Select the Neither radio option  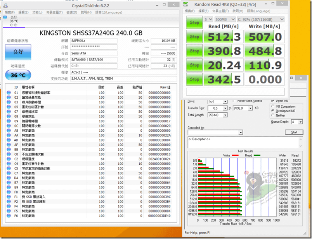coord(273,115)
